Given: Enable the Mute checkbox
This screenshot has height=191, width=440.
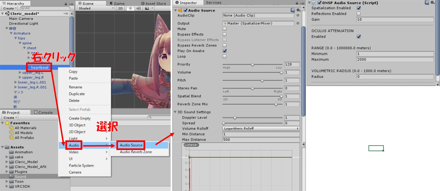Looking at the screenshot, I should click(x=225, y=29).
